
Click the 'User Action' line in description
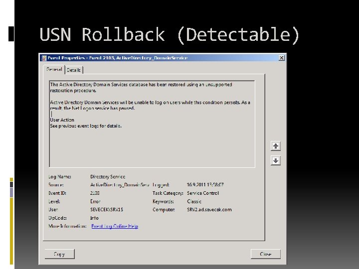coord(62,120)
